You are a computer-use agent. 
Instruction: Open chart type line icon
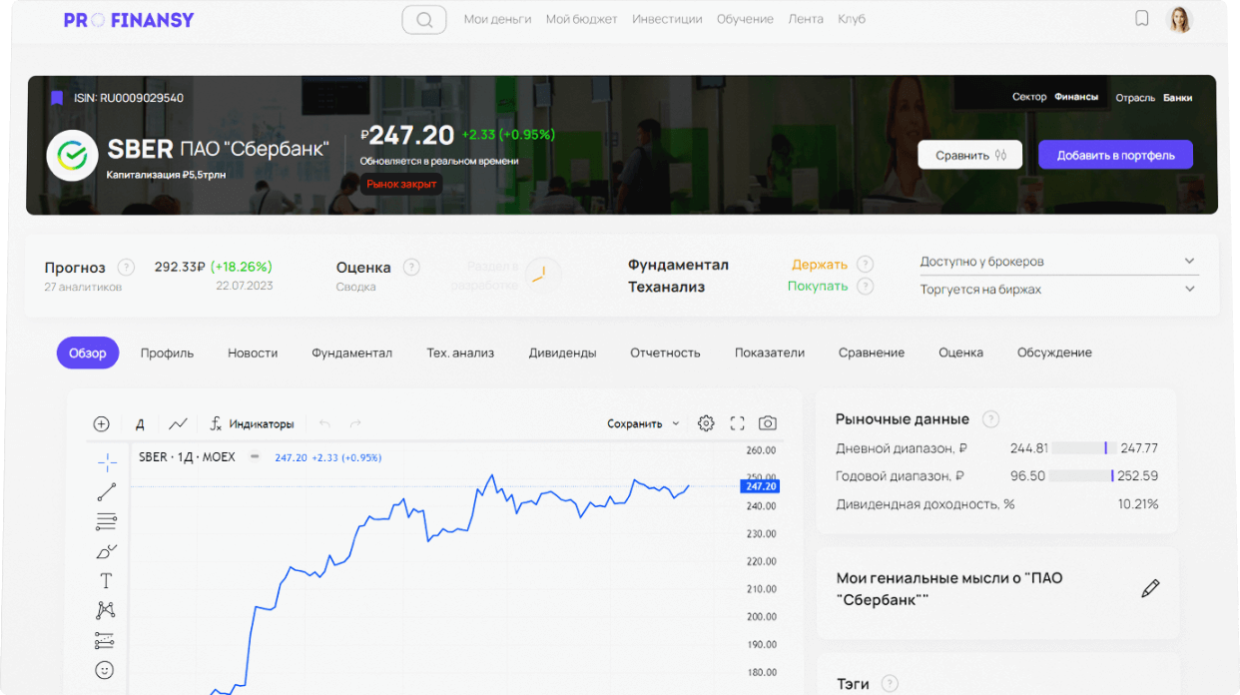pyautogui.click(x=178, y=423)
